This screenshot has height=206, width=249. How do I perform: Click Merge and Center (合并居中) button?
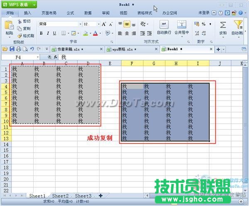tap(182, 28)
